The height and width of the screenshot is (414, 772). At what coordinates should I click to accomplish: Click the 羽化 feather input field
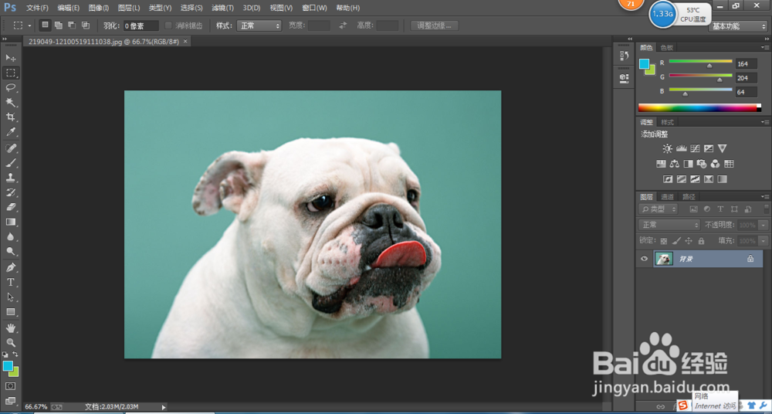pyautogui.click(x=141, y=25)
